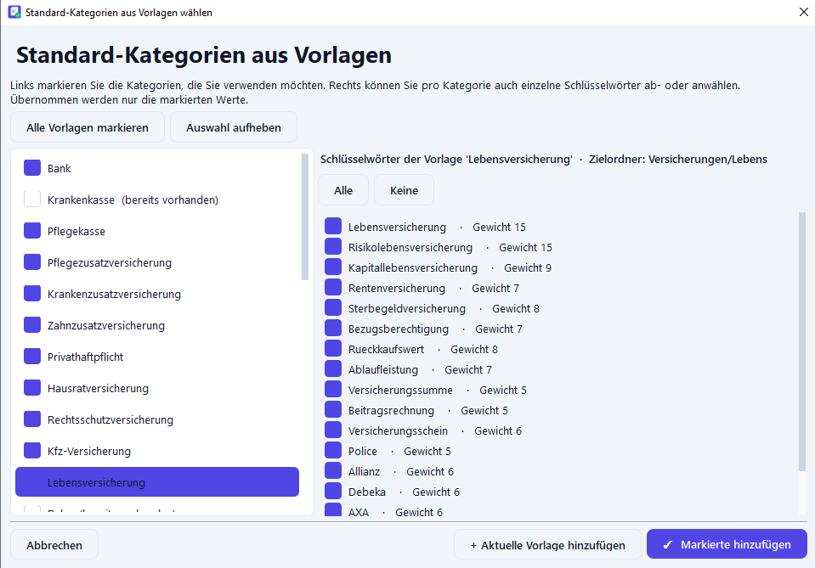
Task: Click the Rentenversicherung keyword text
Action: pos(397,288)
